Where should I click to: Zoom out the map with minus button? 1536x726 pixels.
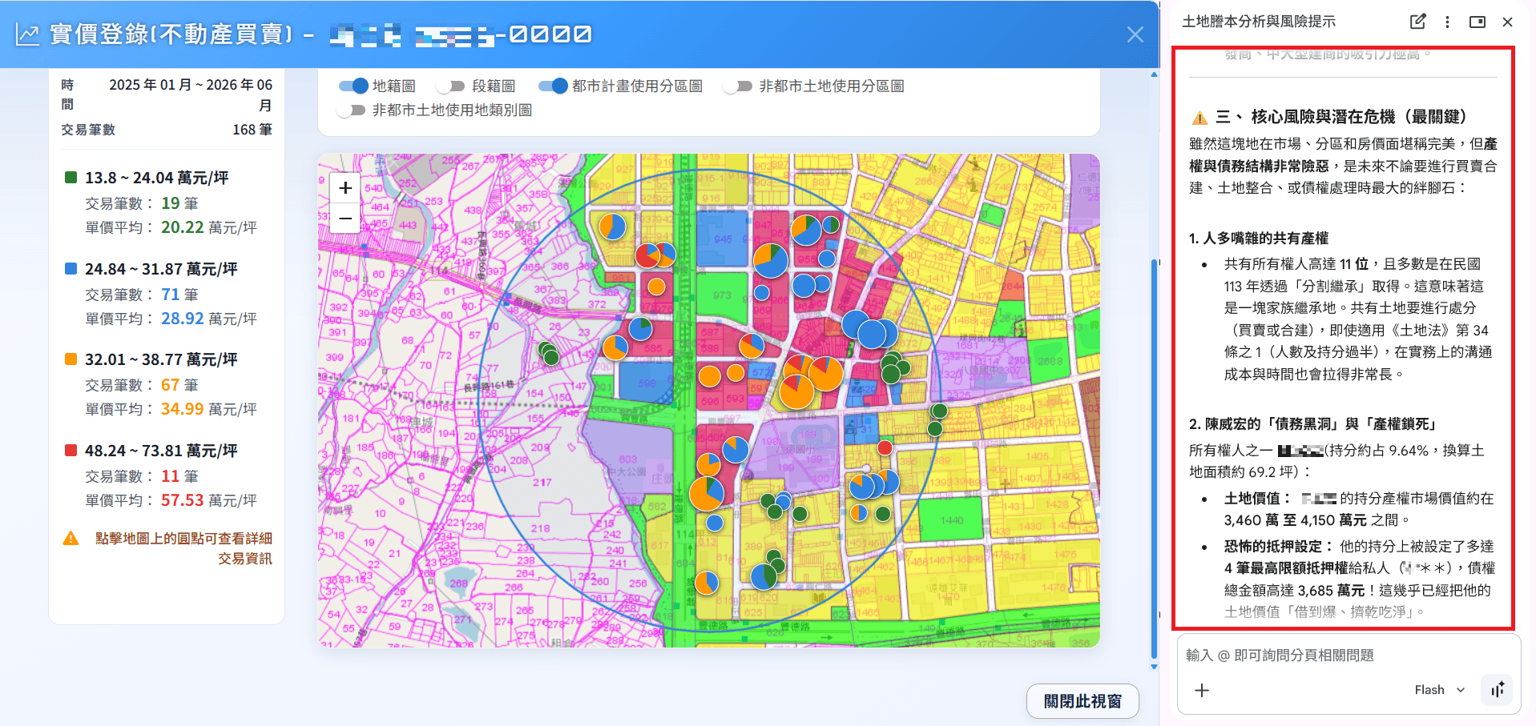point(345,218)
